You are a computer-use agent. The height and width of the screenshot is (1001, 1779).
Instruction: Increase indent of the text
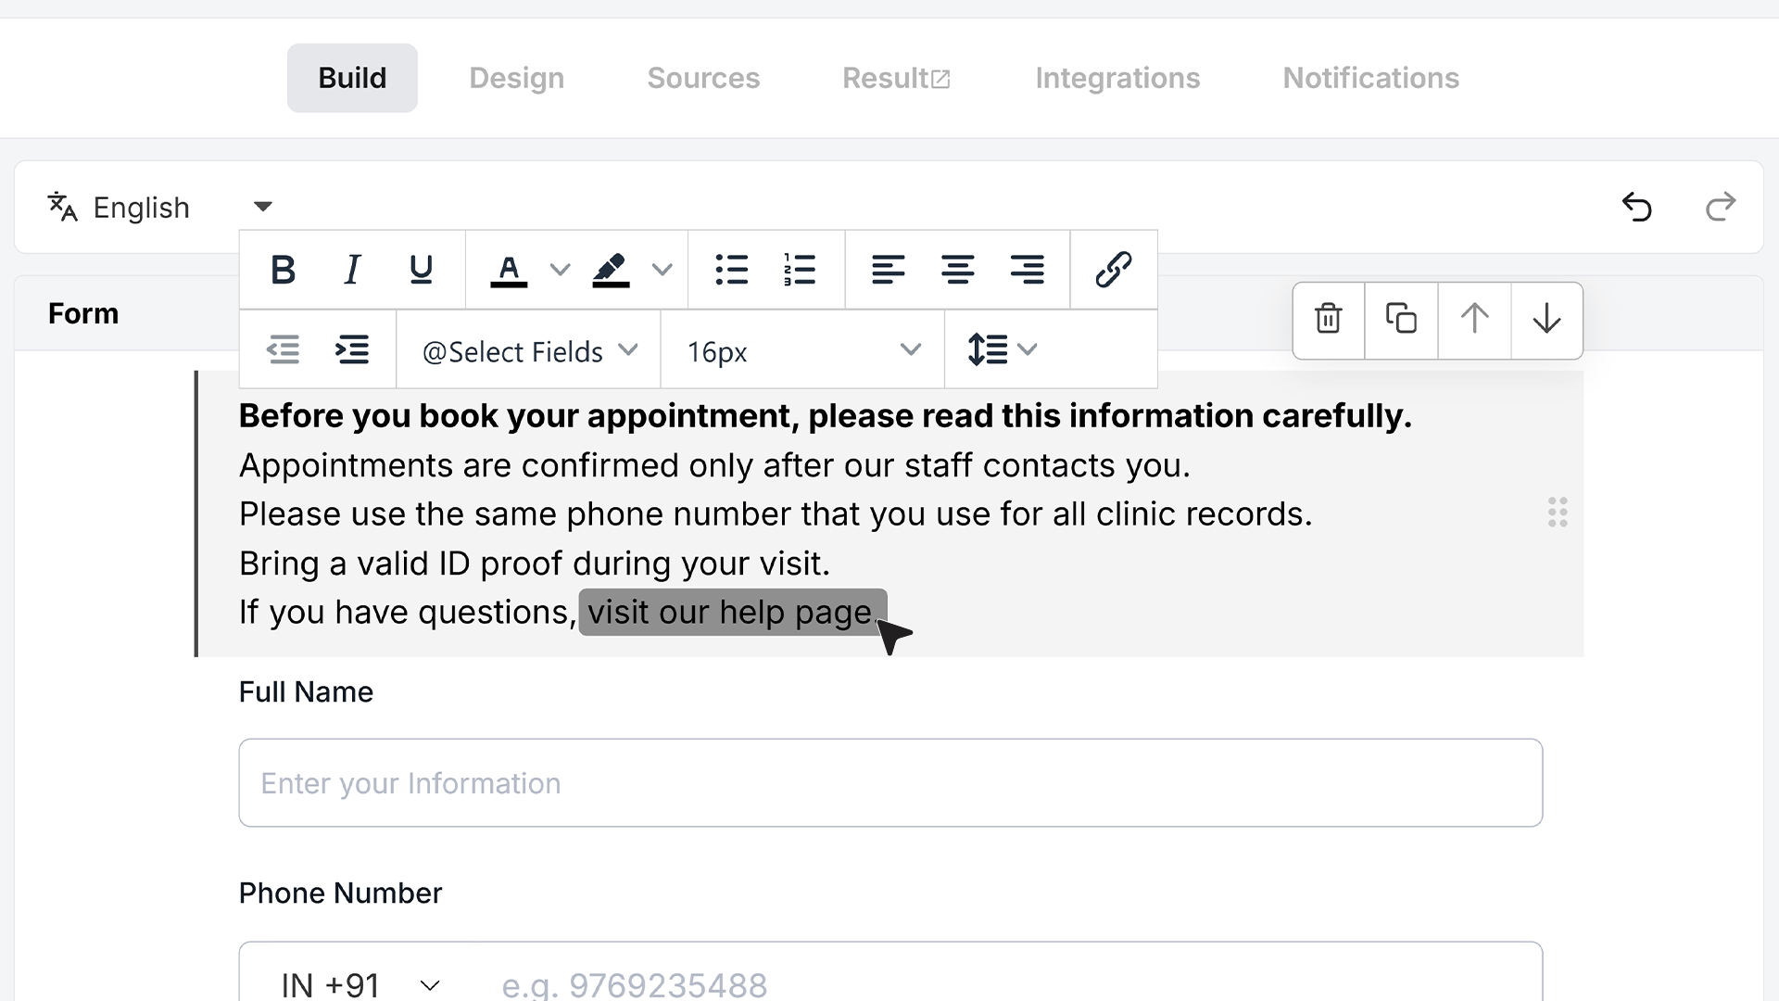352,350
